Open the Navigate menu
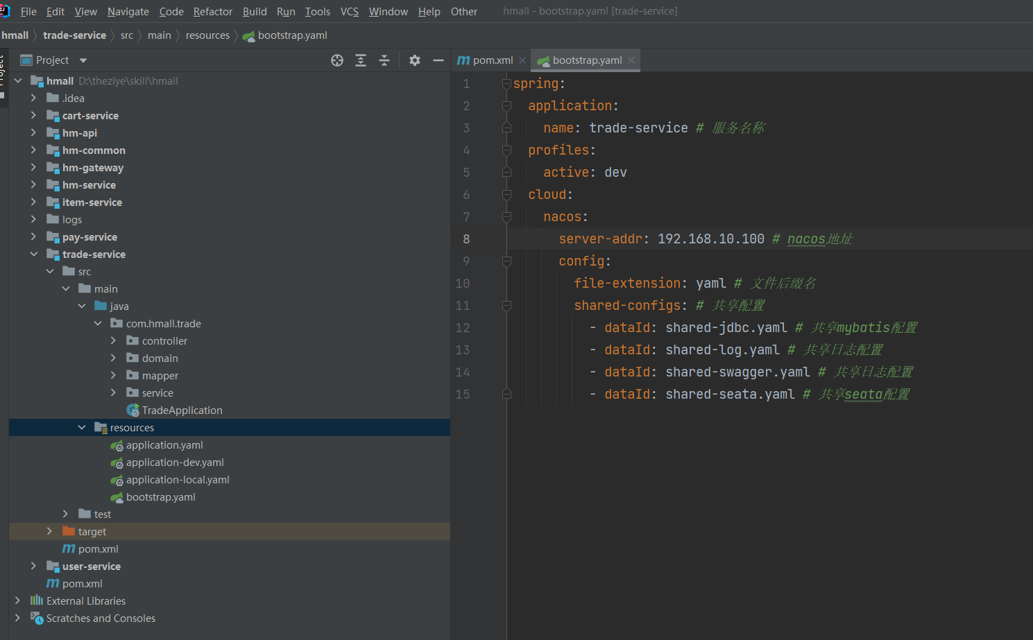Image resolution: width=1033 pixels, height=640 pixels. [x=128, y=12]
